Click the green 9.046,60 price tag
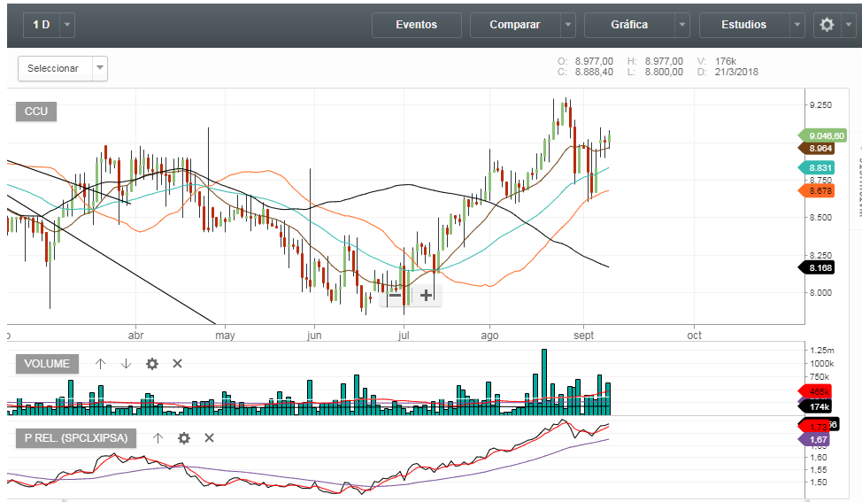The width and height of the screenshot is (862, 502). [x=822, y=135]
